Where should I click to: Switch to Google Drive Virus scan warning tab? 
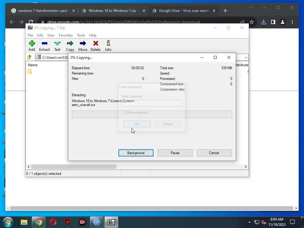coord(184,11)
